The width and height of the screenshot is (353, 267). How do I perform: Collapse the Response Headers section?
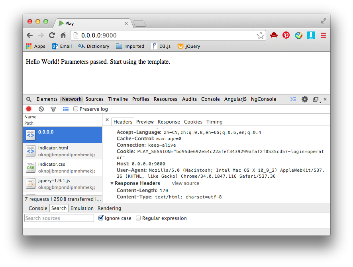112,183
